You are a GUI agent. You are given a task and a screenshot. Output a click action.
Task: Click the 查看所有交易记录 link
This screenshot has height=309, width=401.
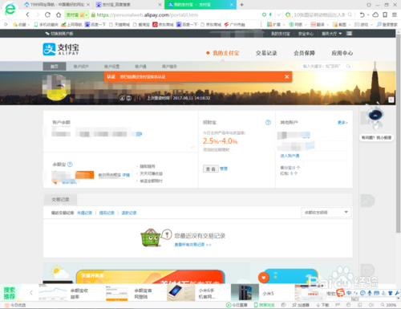[x=192, y=245]
